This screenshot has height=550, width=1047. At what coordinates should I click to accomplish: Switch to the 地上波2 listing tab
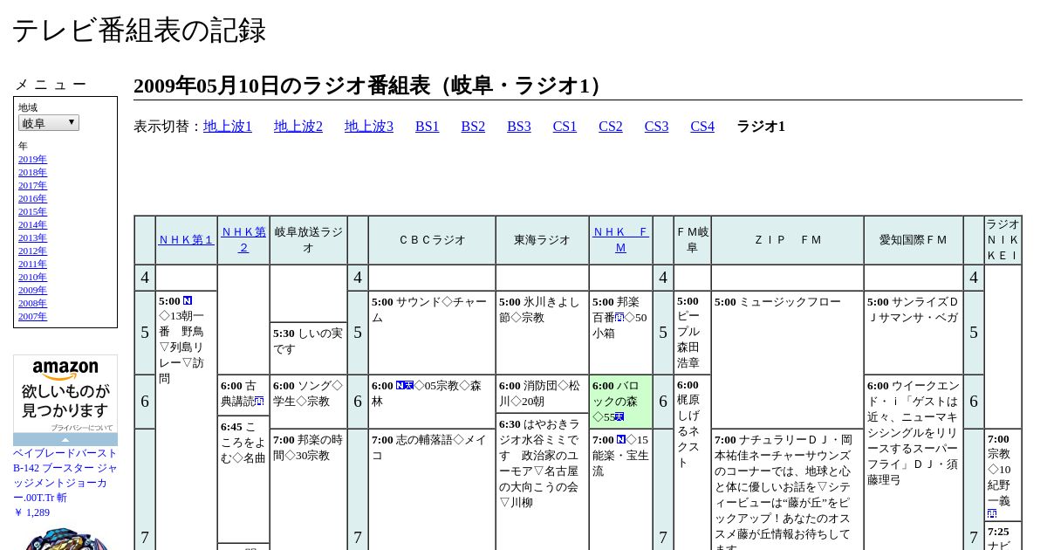(298, 127)
